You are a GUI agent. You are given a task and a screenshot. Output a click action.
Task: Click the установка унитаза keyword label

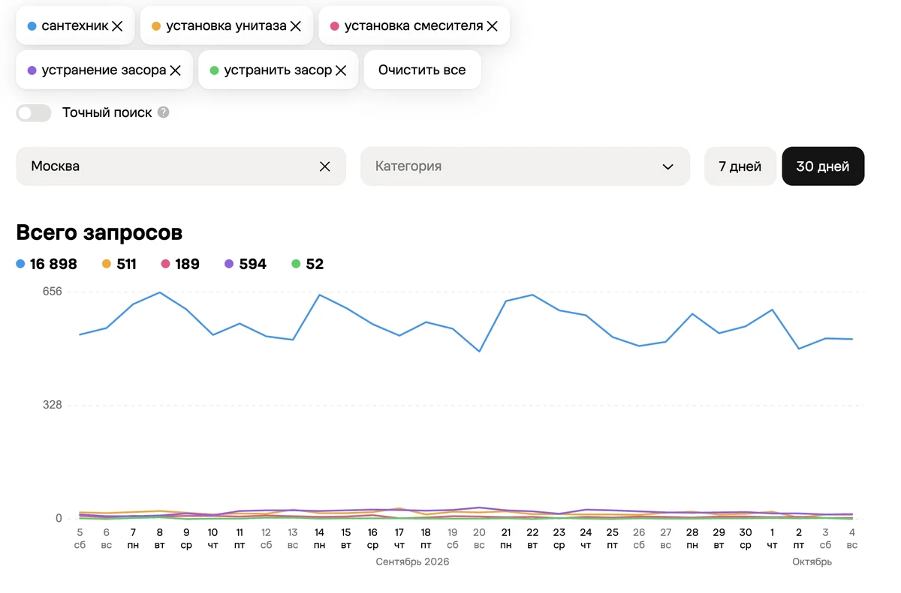click(226, 26)
